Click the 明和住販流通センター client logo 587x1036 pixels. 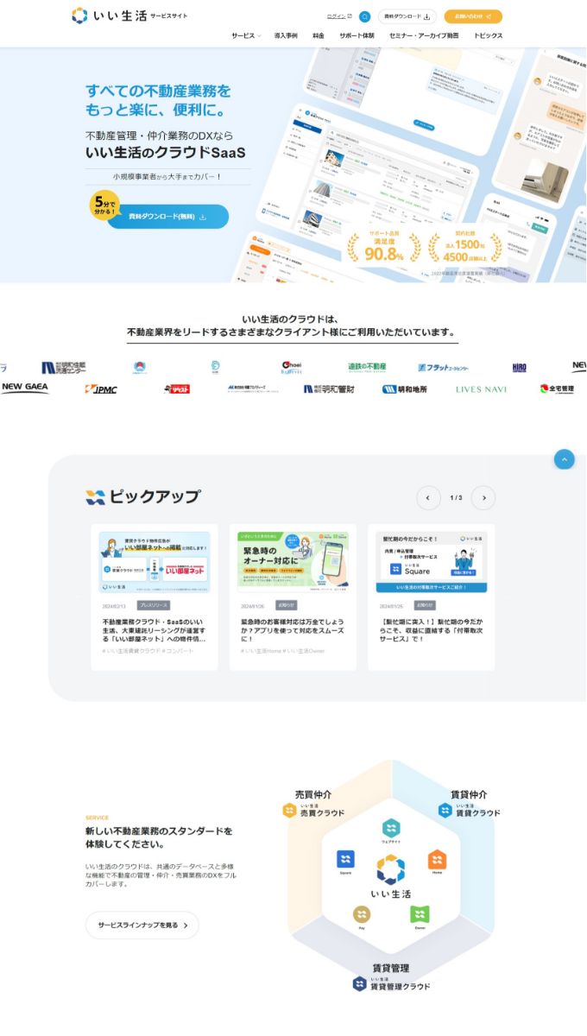63,367
